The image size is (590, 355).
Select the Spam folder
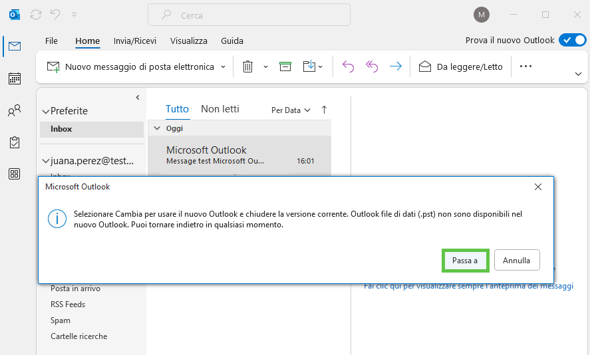pos(61,320)
